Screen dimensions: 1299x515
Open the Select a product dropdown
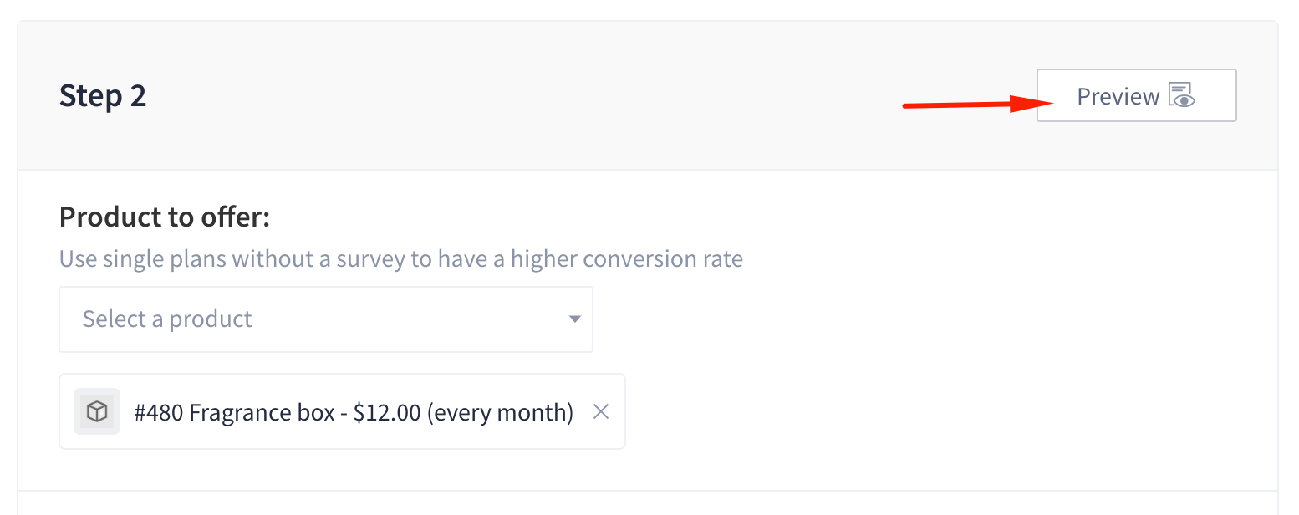(326, 319)
